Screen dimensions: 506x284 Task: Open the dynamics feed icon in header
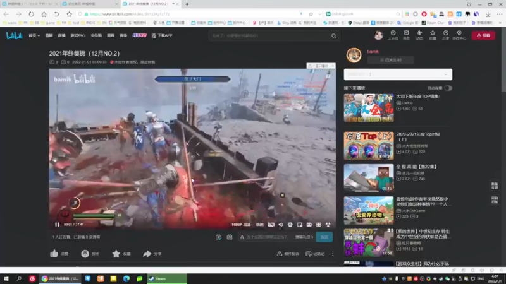(419, 35)
